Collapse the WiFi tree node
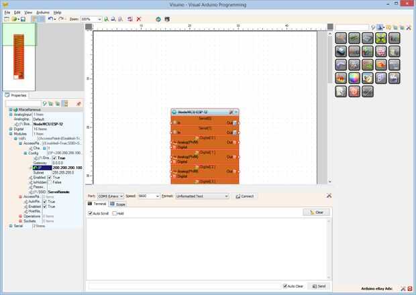 [x=15, y=139]
